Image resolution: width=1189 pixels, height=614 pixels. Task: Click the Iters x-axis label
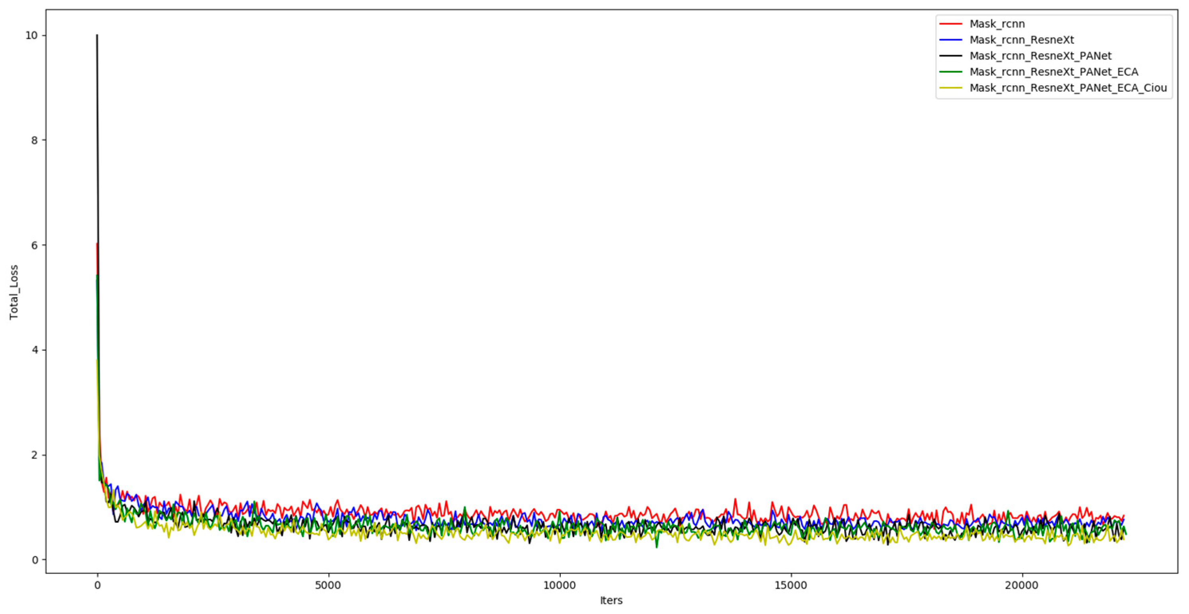pos(611,600)
